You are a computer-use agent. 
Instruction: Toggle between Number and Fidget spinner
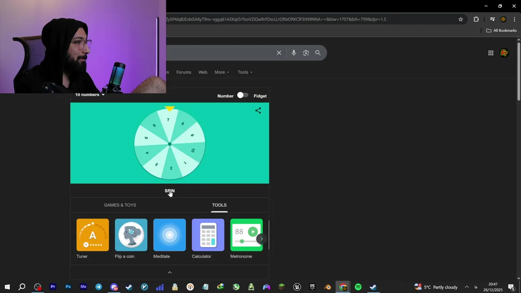coord(243,95)
